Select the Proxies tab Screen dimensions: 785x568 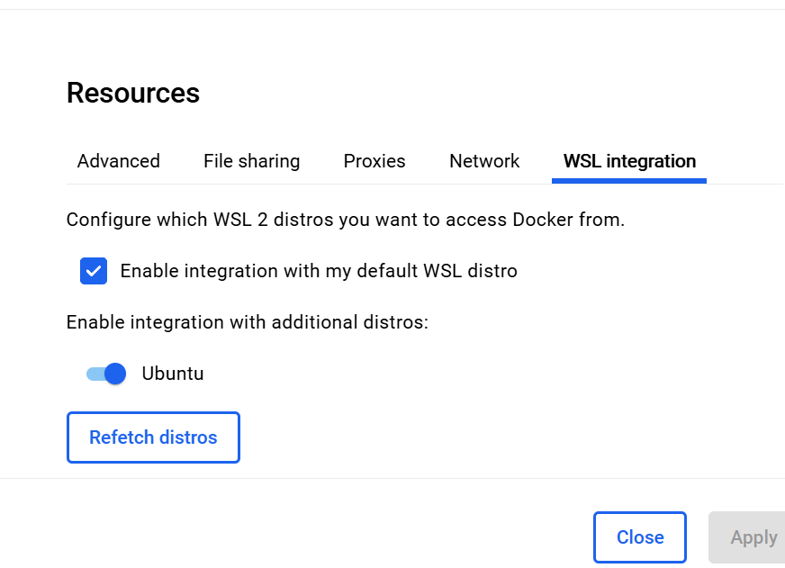pos(374,161)
